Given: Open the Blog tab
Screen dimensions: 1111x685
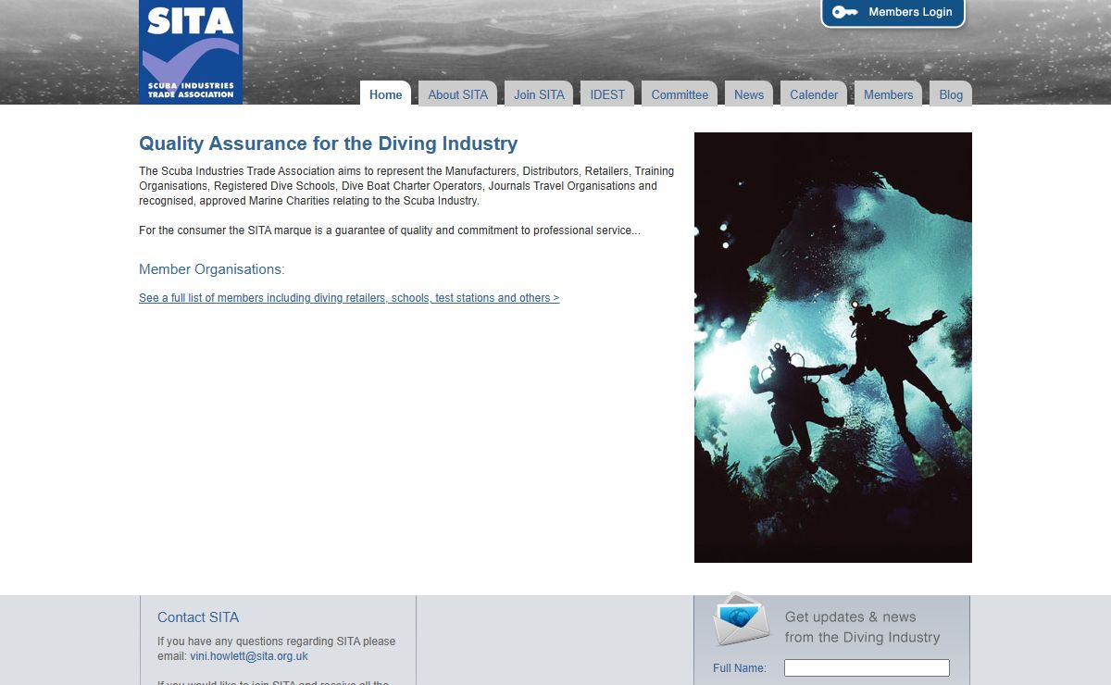Looking at the screenshot, I should [951, 93].
